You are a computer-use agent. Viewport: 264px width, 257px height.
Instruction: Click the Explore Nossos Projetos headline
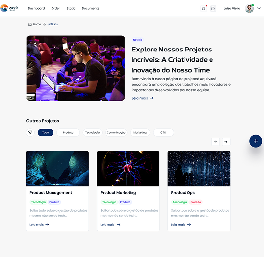coord(172,60)
